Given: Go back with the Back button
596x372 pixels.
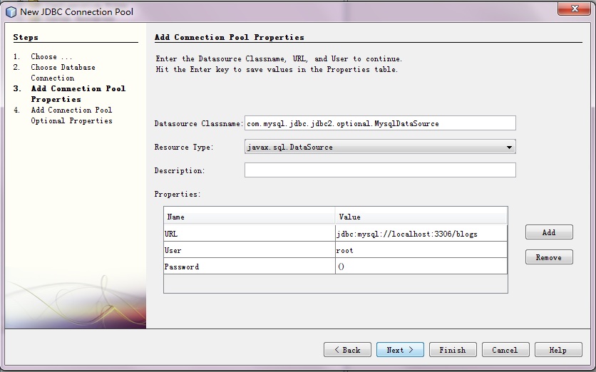Looking at the screenshot, I should (347, 350).
